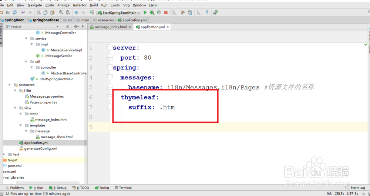Open the Edit menu
The image size is (370, 196).
(x=10, y=5)
